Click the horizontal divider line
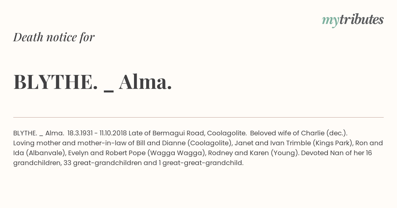This screenshot has width=397, height=208. tap(198, 117)
